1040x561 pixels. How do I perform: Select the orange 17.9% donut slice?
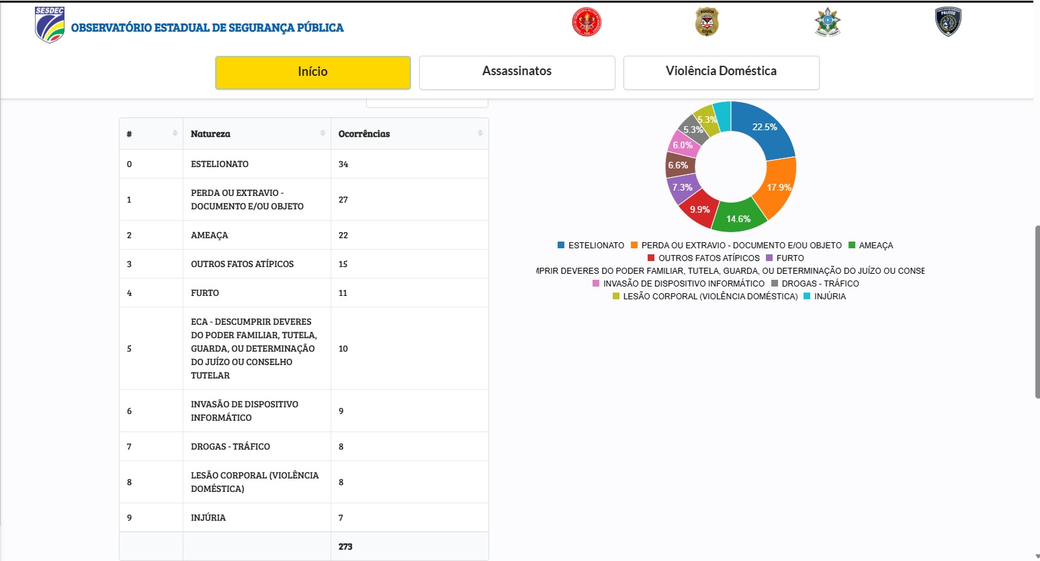[779, 188]
